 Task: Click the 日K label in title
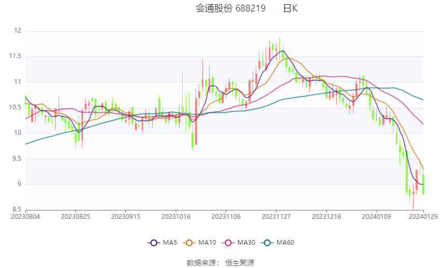[290, 8]
